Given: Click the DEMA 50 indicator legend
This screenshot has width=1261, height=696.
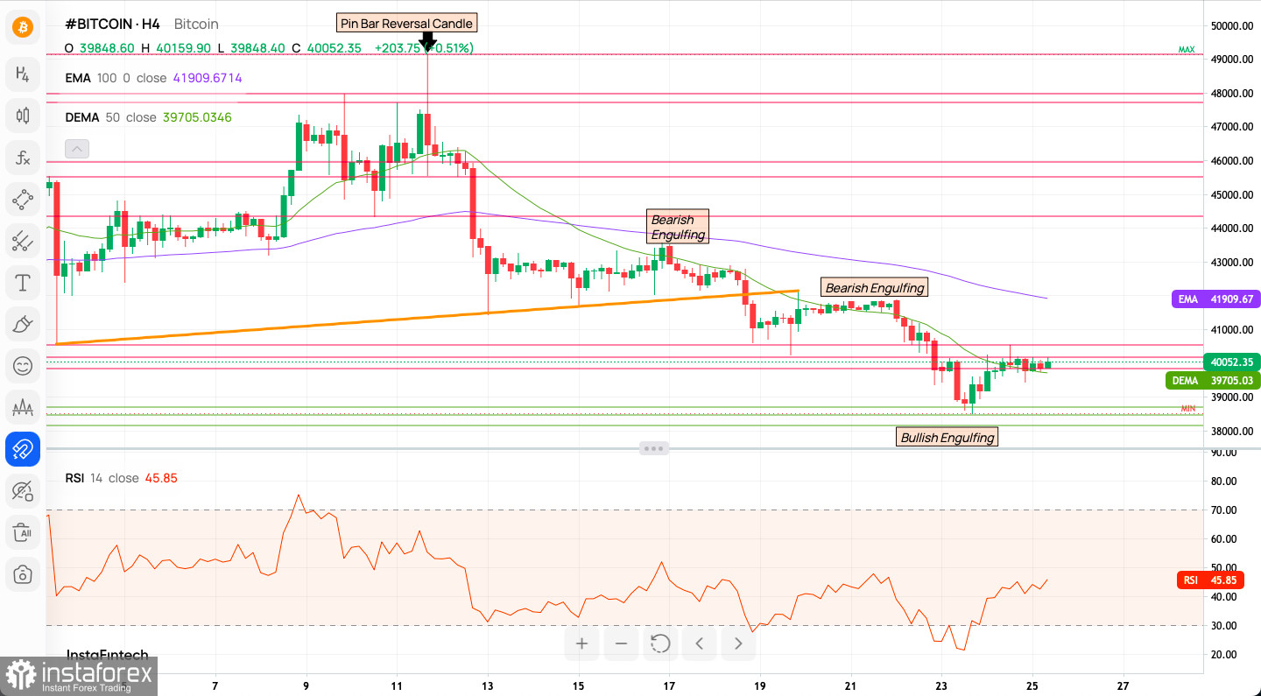Looking at the screenshot, I should [148, 116].
